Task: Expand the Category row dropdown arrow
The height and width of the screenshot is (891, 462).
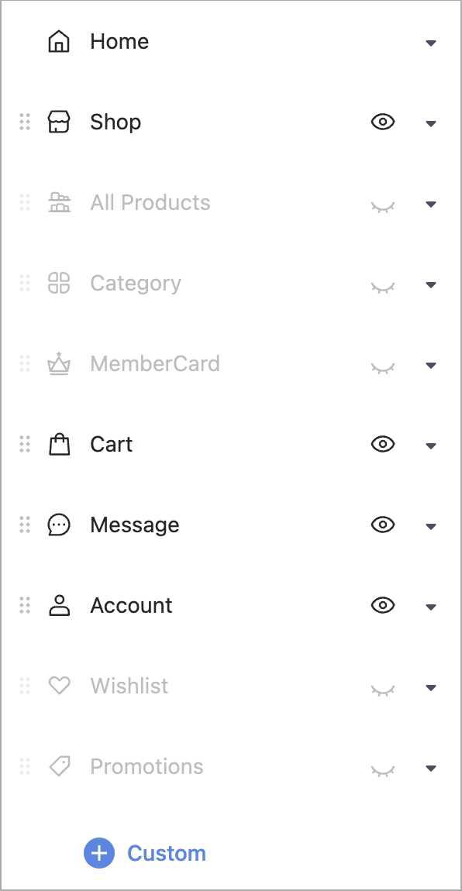Action: coord(431,284)
